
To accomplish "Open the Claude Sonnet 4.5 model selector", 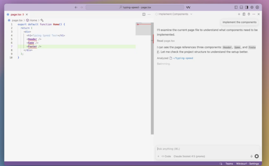I will point(189,156).
